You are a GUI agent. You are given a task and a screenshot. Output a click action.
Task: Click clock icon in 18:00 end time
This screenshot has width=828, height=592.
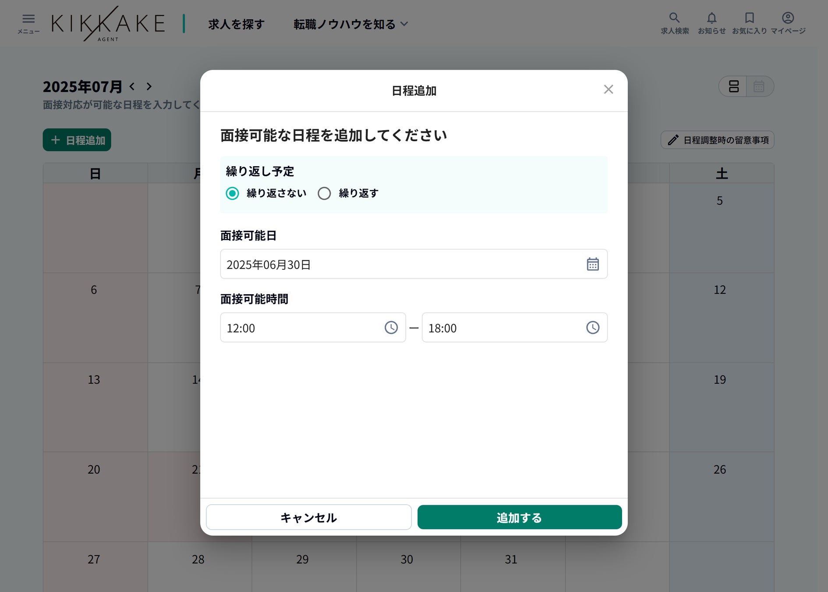[x=592, y=328]
